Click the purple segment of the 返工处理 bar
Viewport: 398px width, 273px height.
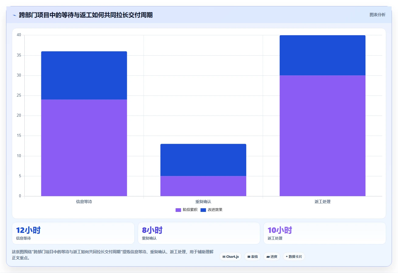322,136
